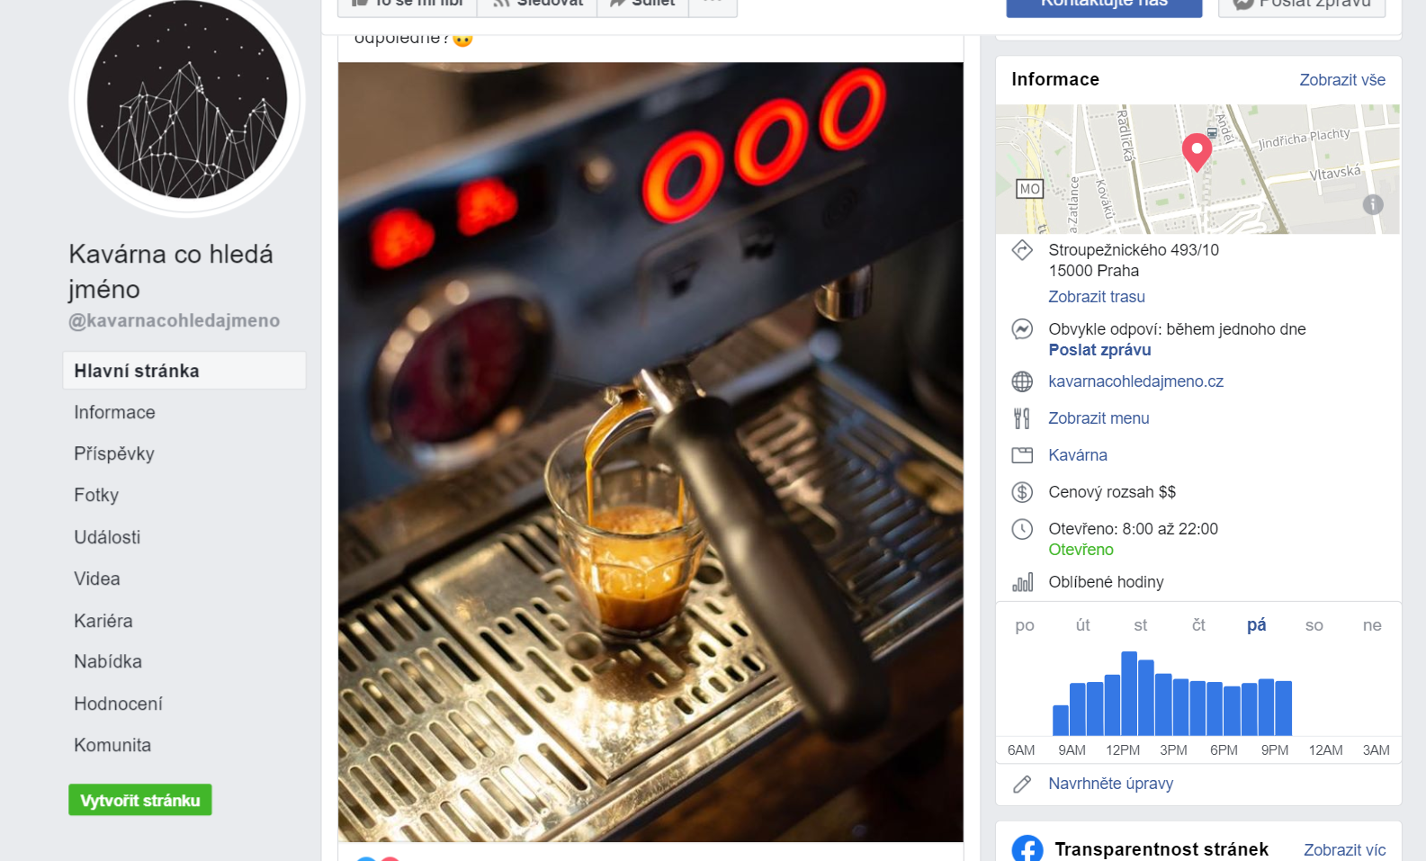Click the green Vytvořit stránku button
Image resolution: width=1426 pixels, height=861 pixels.
(140, 800)
